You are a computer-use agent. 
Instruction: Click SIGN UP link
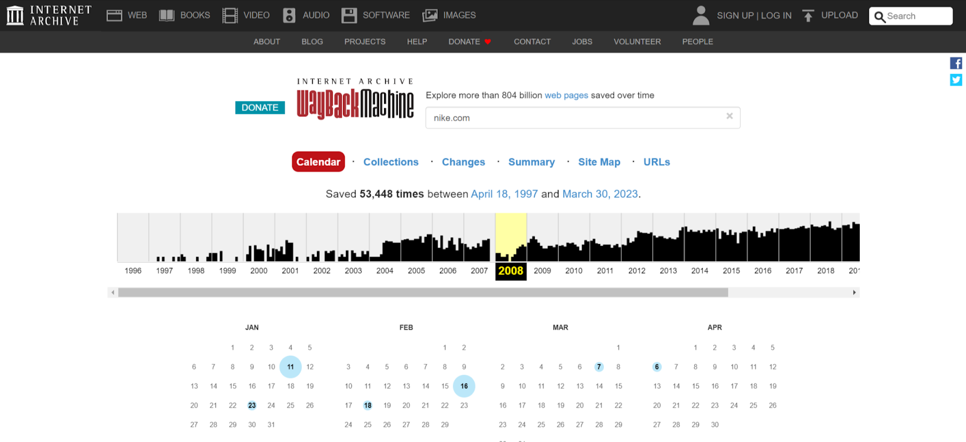click(735, 16)
